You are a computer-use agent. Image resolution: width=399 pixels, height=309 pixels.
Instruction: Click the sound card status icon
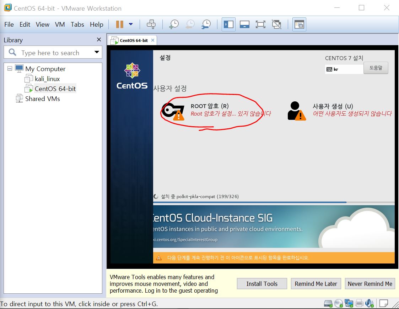click(x=369, y=303)
